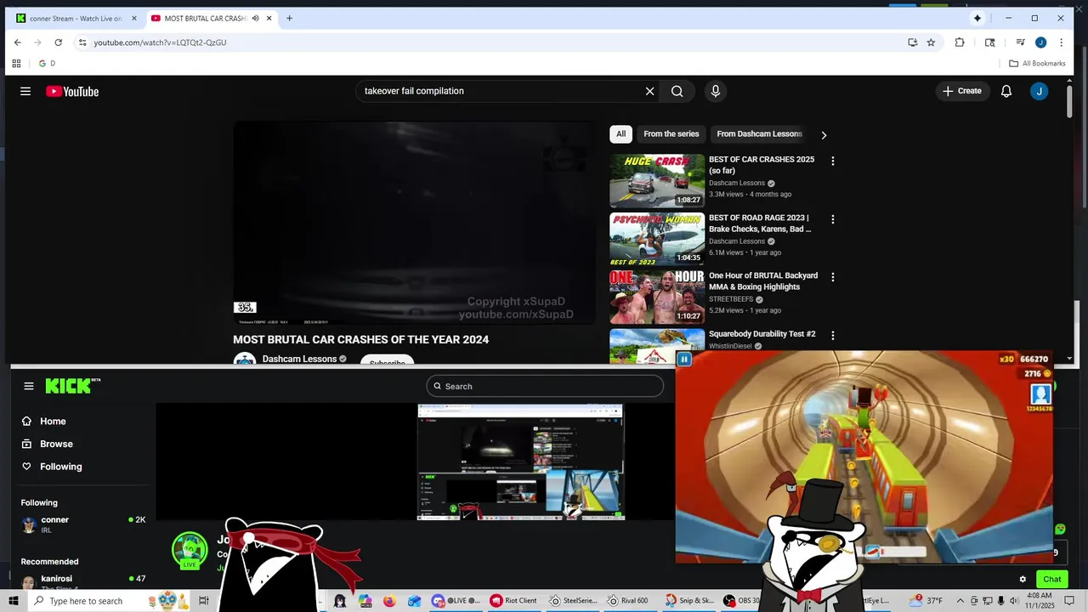Open the YouTube guide hamburger menu

[25, 91]
